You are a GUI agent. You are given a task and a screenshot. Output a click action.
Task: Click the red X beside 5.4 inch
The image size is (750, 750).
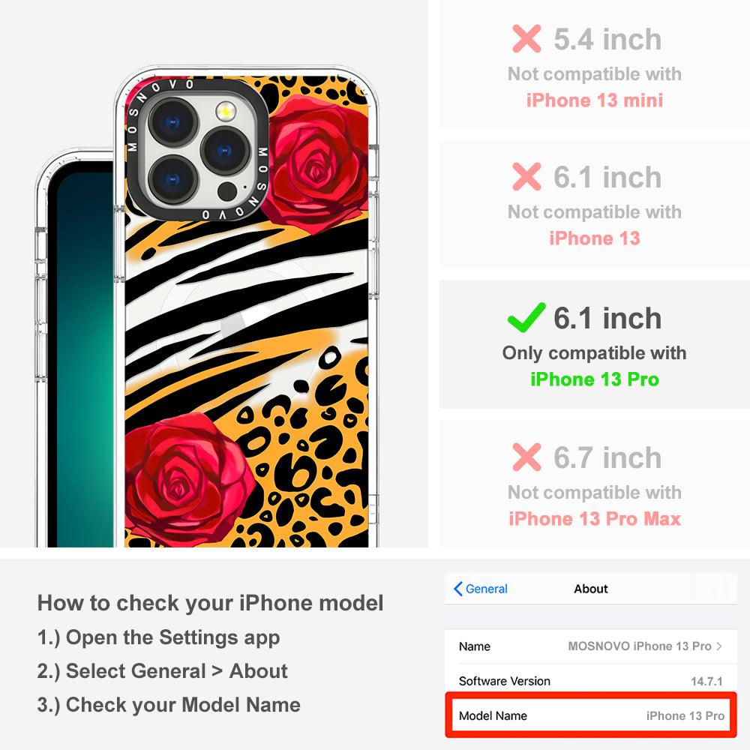pos(526,39)
